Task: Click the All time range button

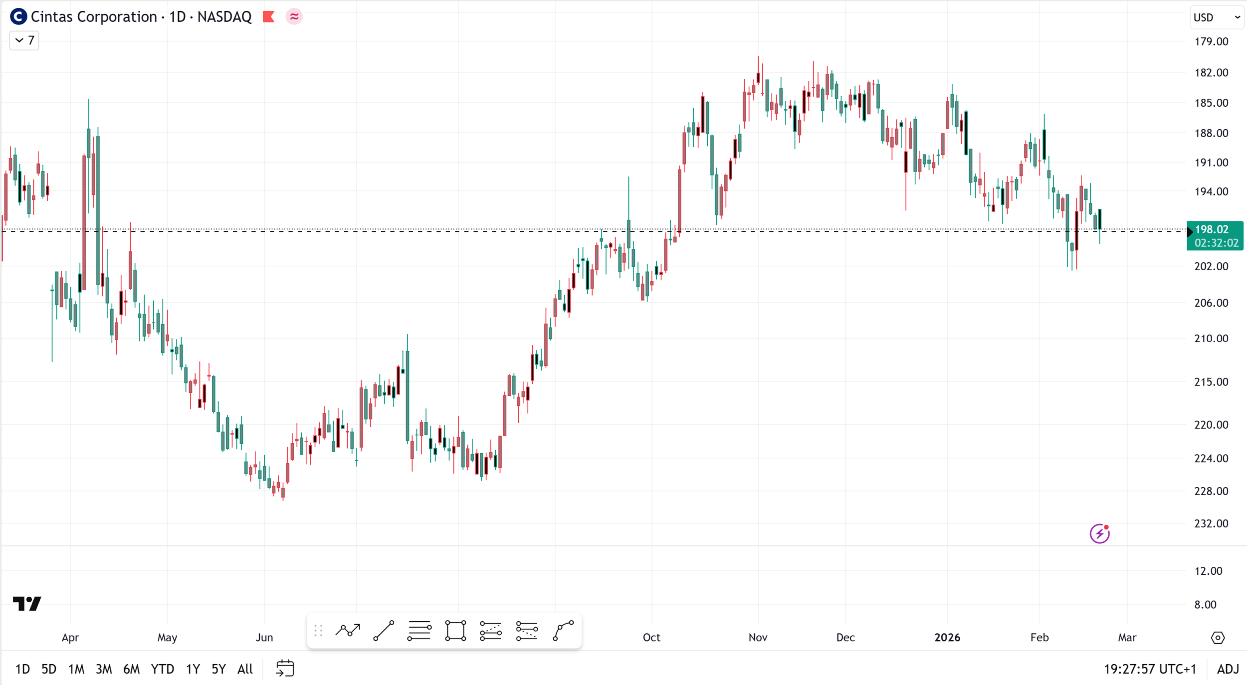Action: pos(245,669)
